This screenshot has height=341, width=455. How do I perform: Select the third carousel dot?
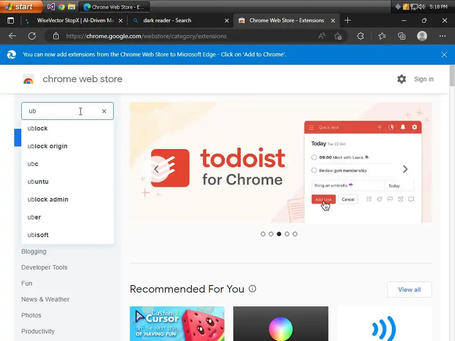tap(279, 234)
